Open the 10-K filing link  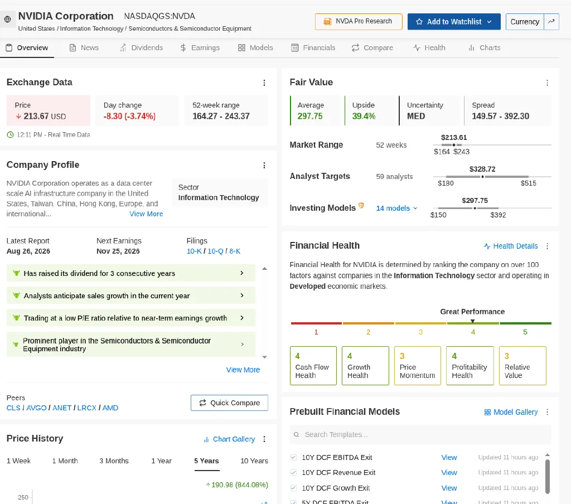pos(193,251)
